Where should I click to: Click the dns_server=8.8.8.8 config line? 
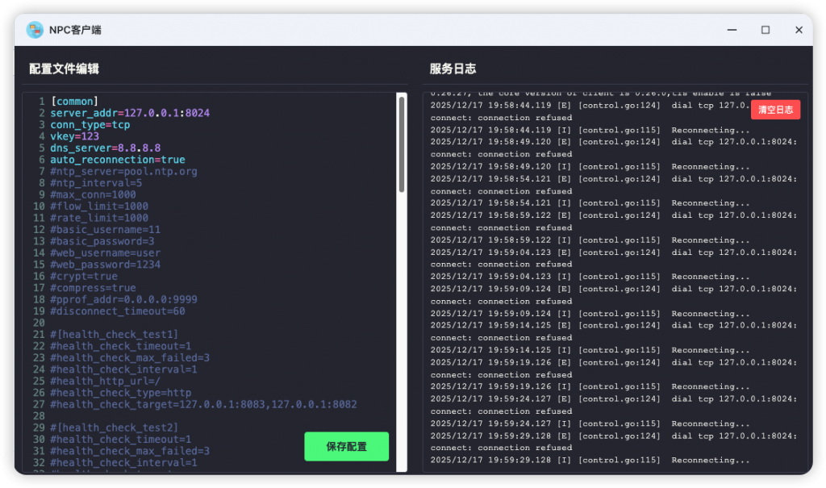[x=105, y=148]
